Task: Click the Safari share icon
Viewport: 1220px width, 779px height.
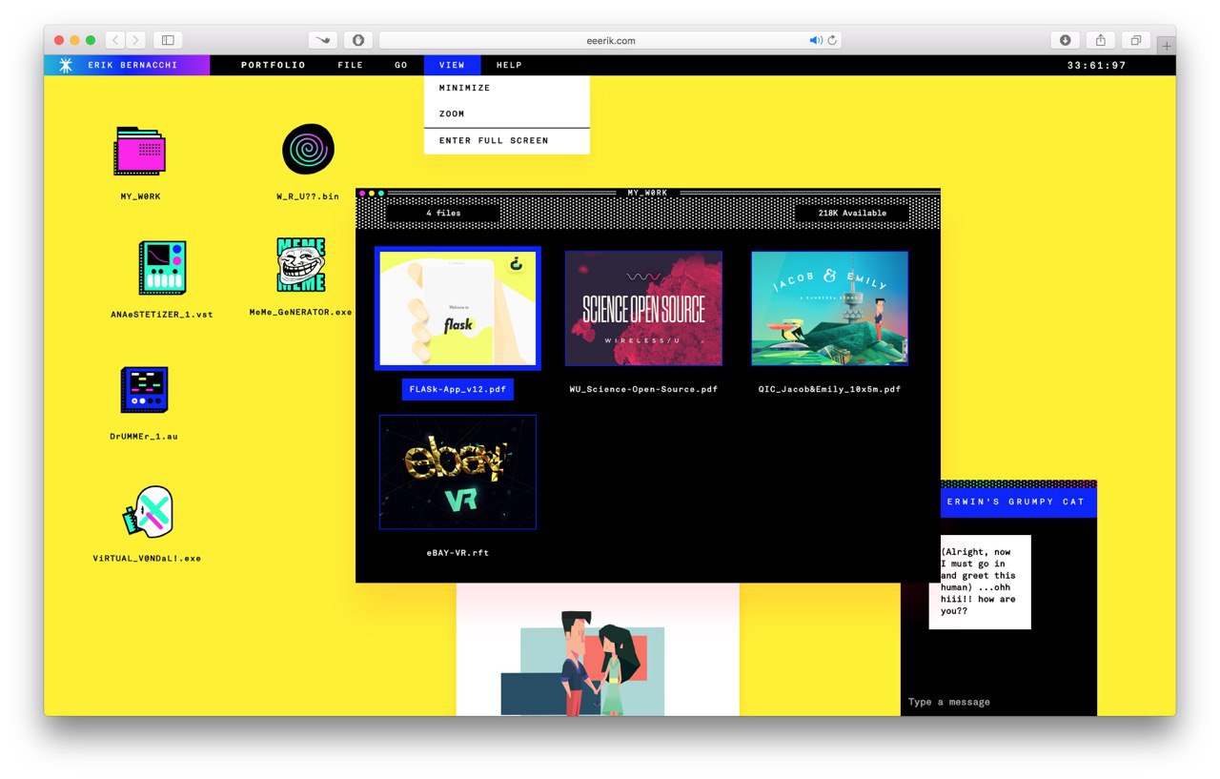Action: [1101, 40]
